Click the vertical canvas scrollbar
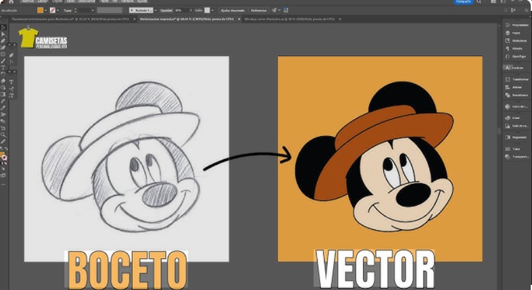The width and height of the screenshot is (532, 290). tap(499, 131)
